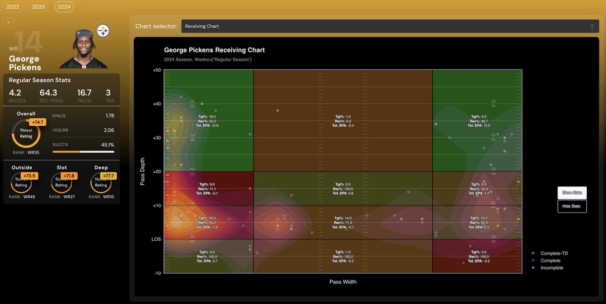Click the +73.5 Outside rating badge

pyautogui.click(x=30, y=176)
